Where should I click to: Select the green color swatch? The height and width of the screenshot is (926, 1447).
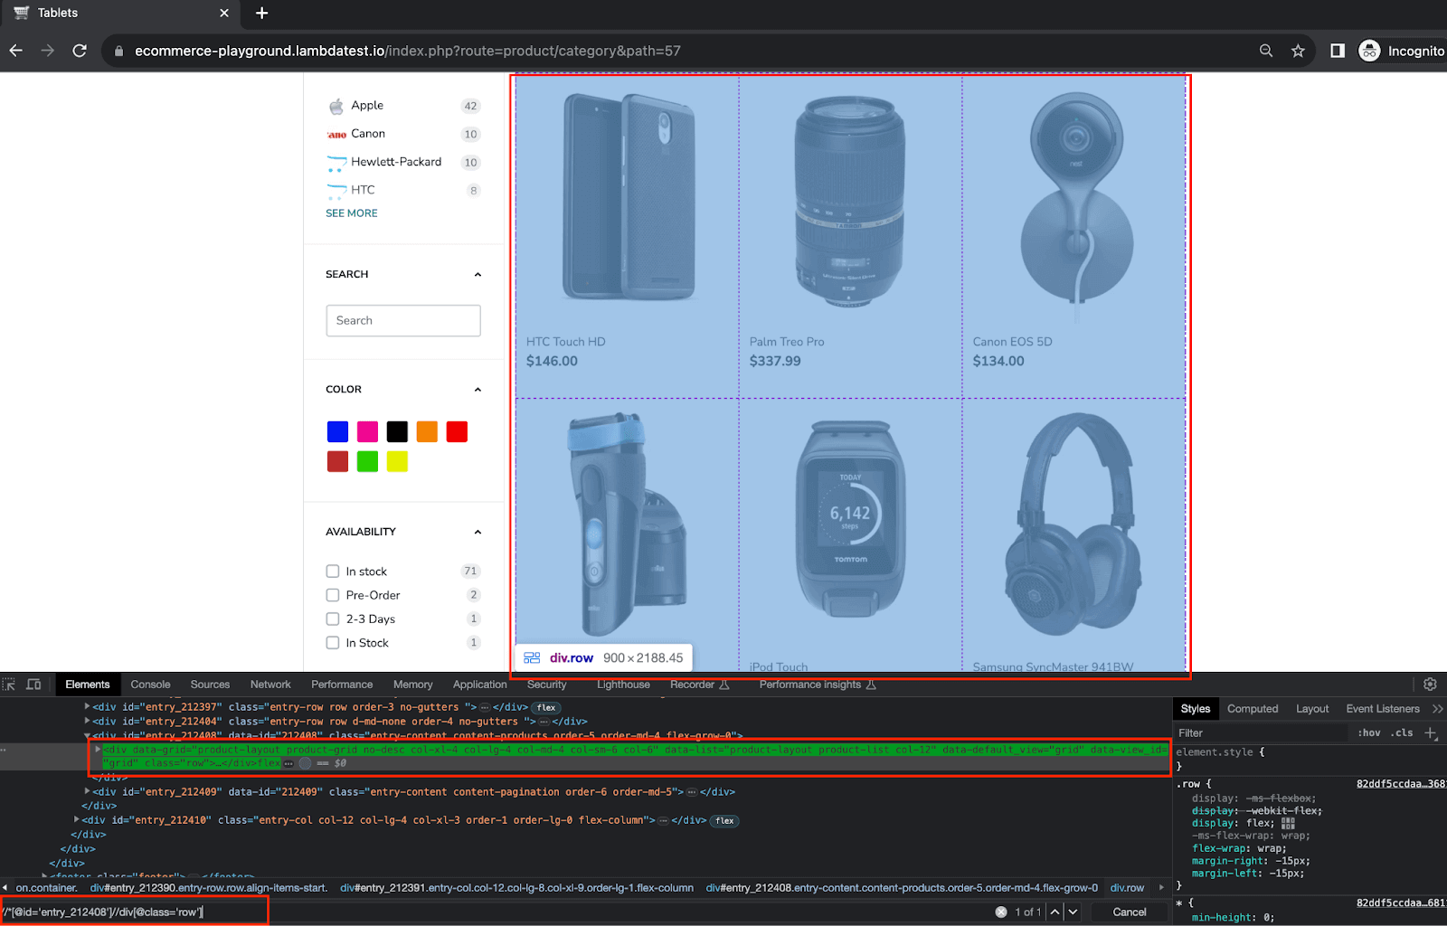tap(367, 462)
